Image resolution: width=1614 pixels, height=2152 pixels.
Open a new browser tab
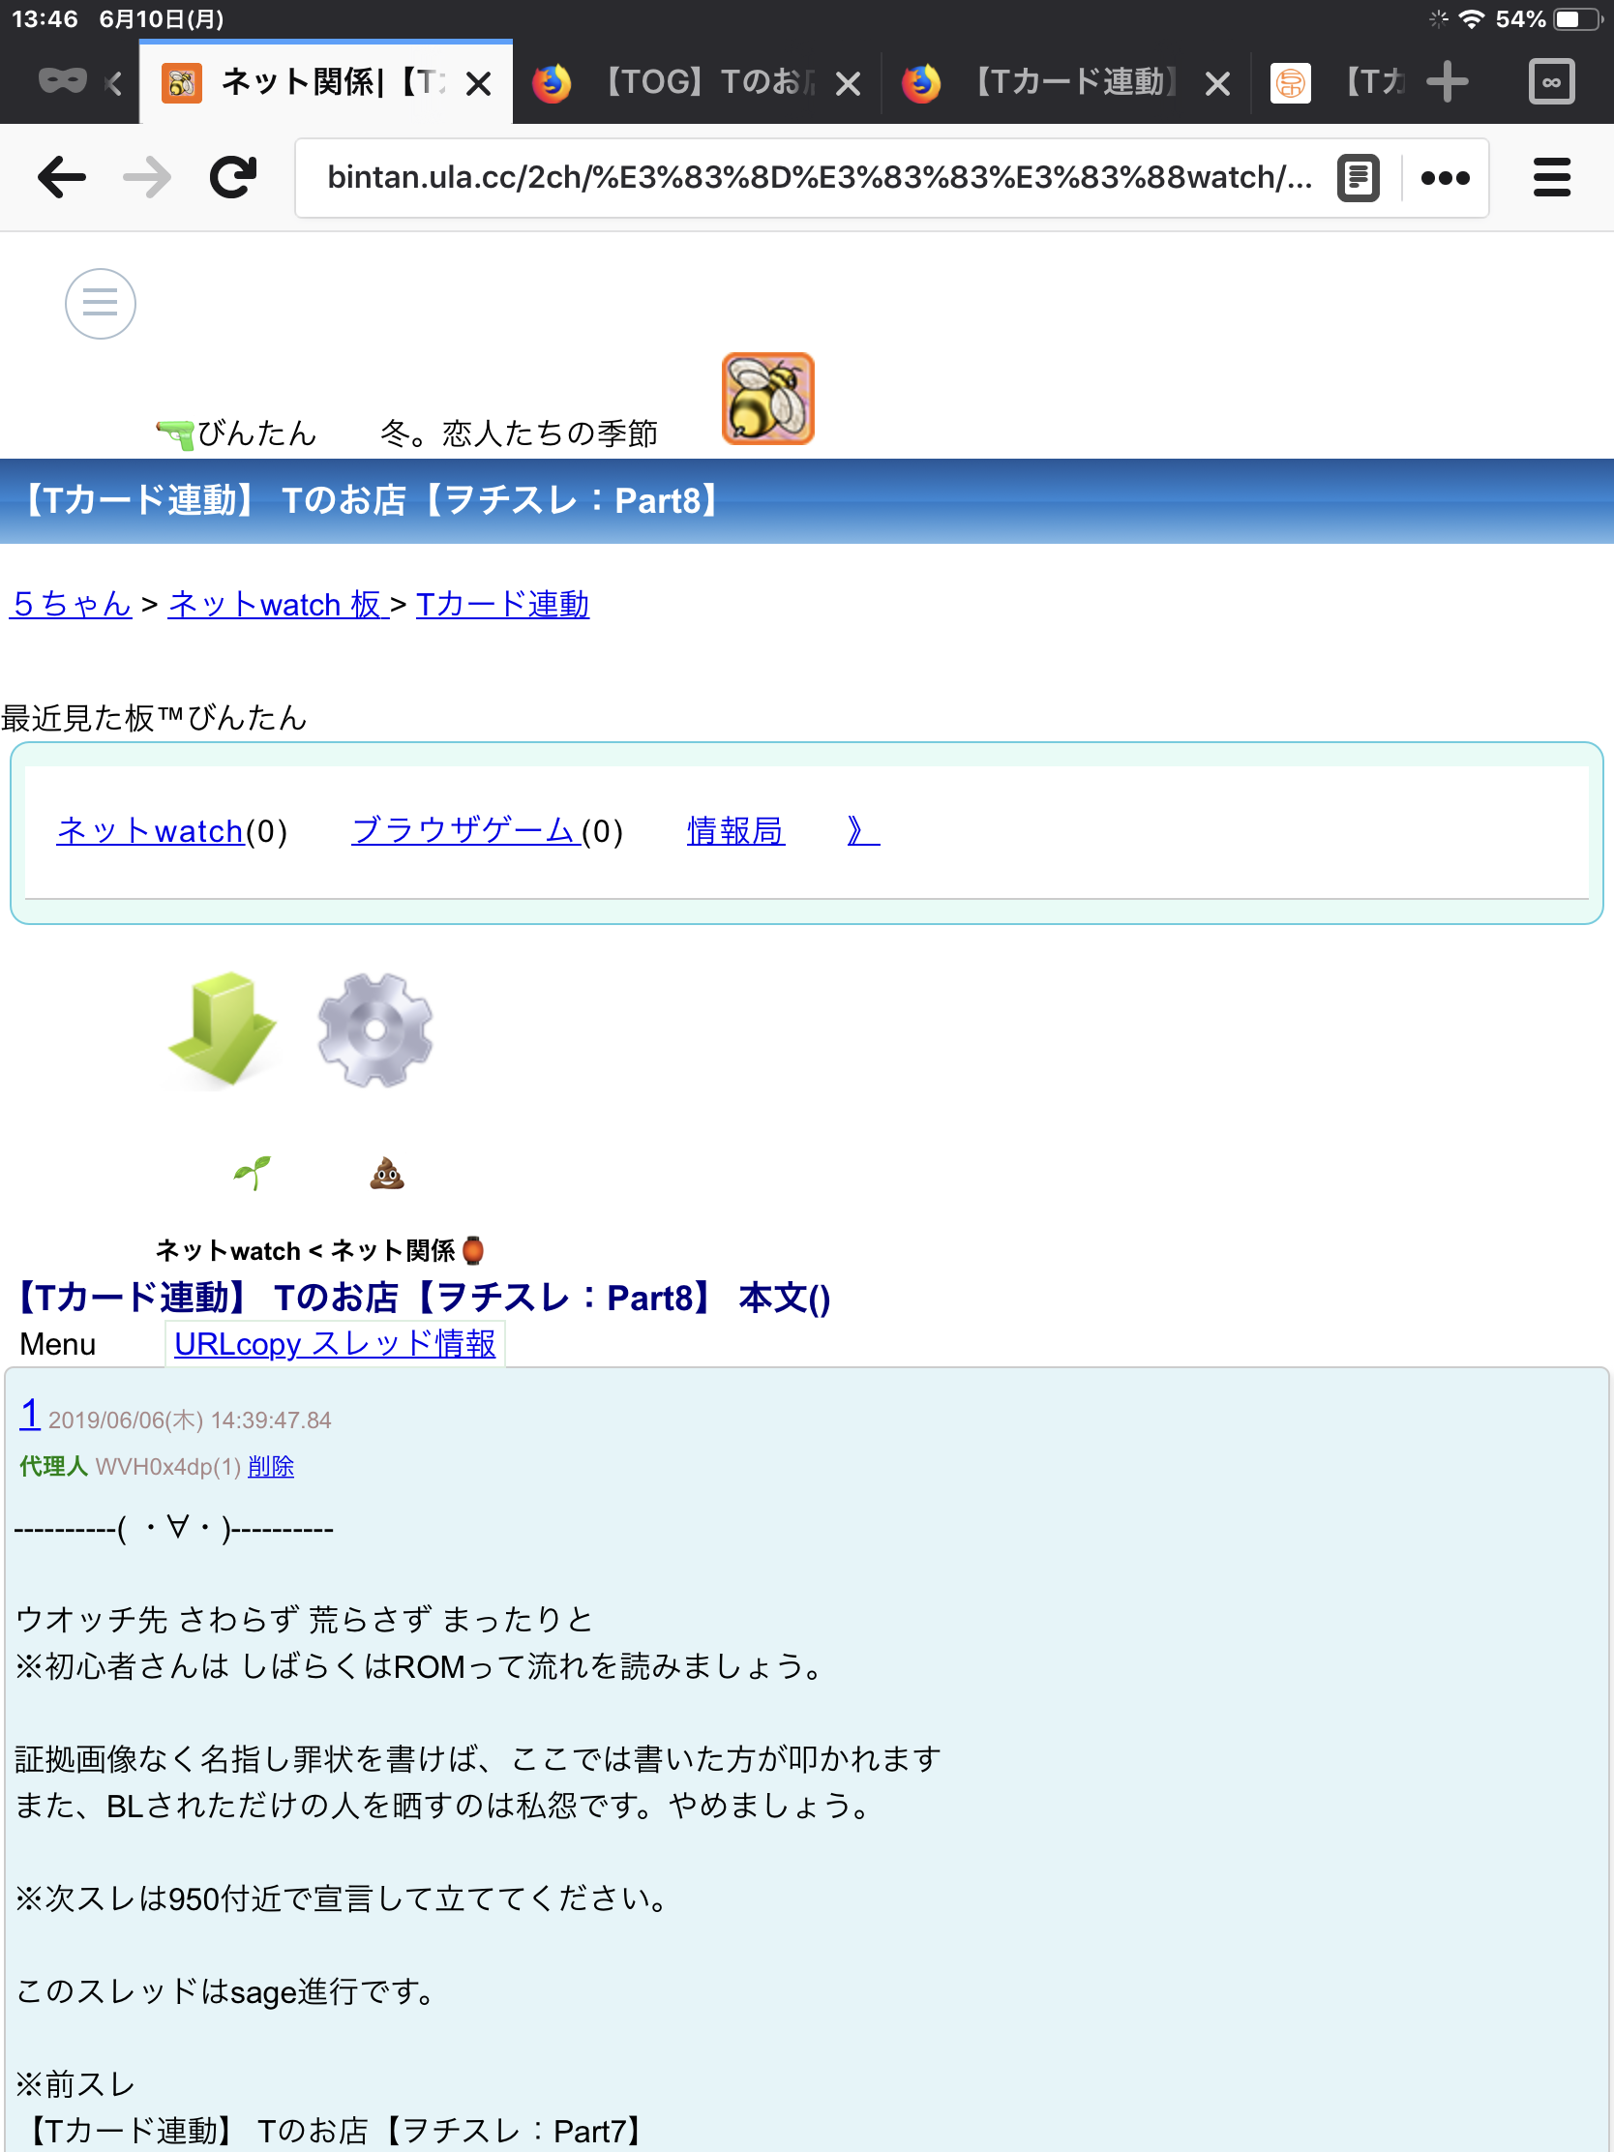[x=1447, y=81]
